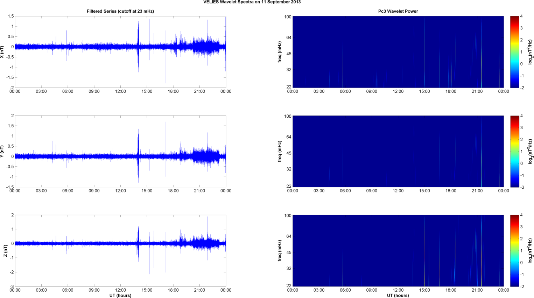Click 'freq (mHz)' label of top spectrogram
Viewport: 534px width, 298px height.
[280, 52]
